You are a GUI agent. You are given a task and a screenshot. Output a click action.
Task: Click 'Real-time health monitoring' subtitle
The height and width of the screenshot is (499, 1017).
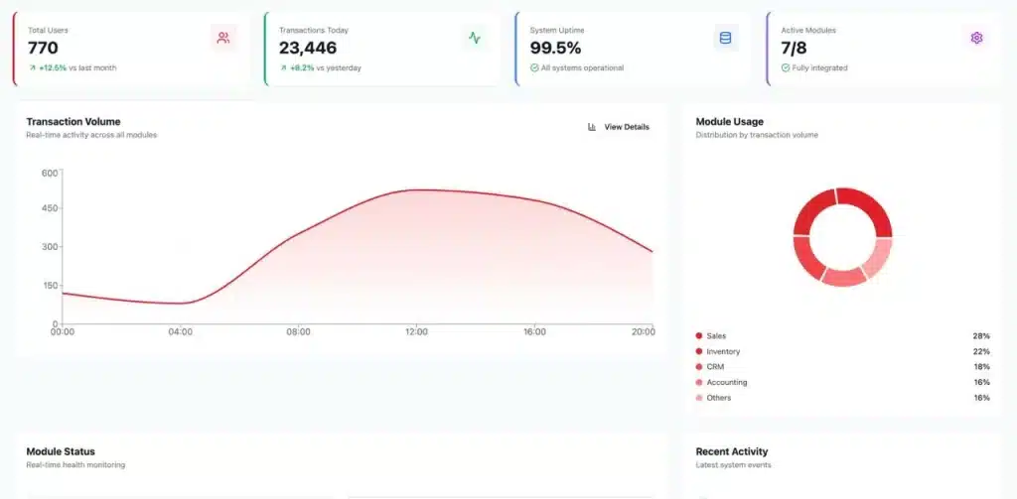coord(75,464)
